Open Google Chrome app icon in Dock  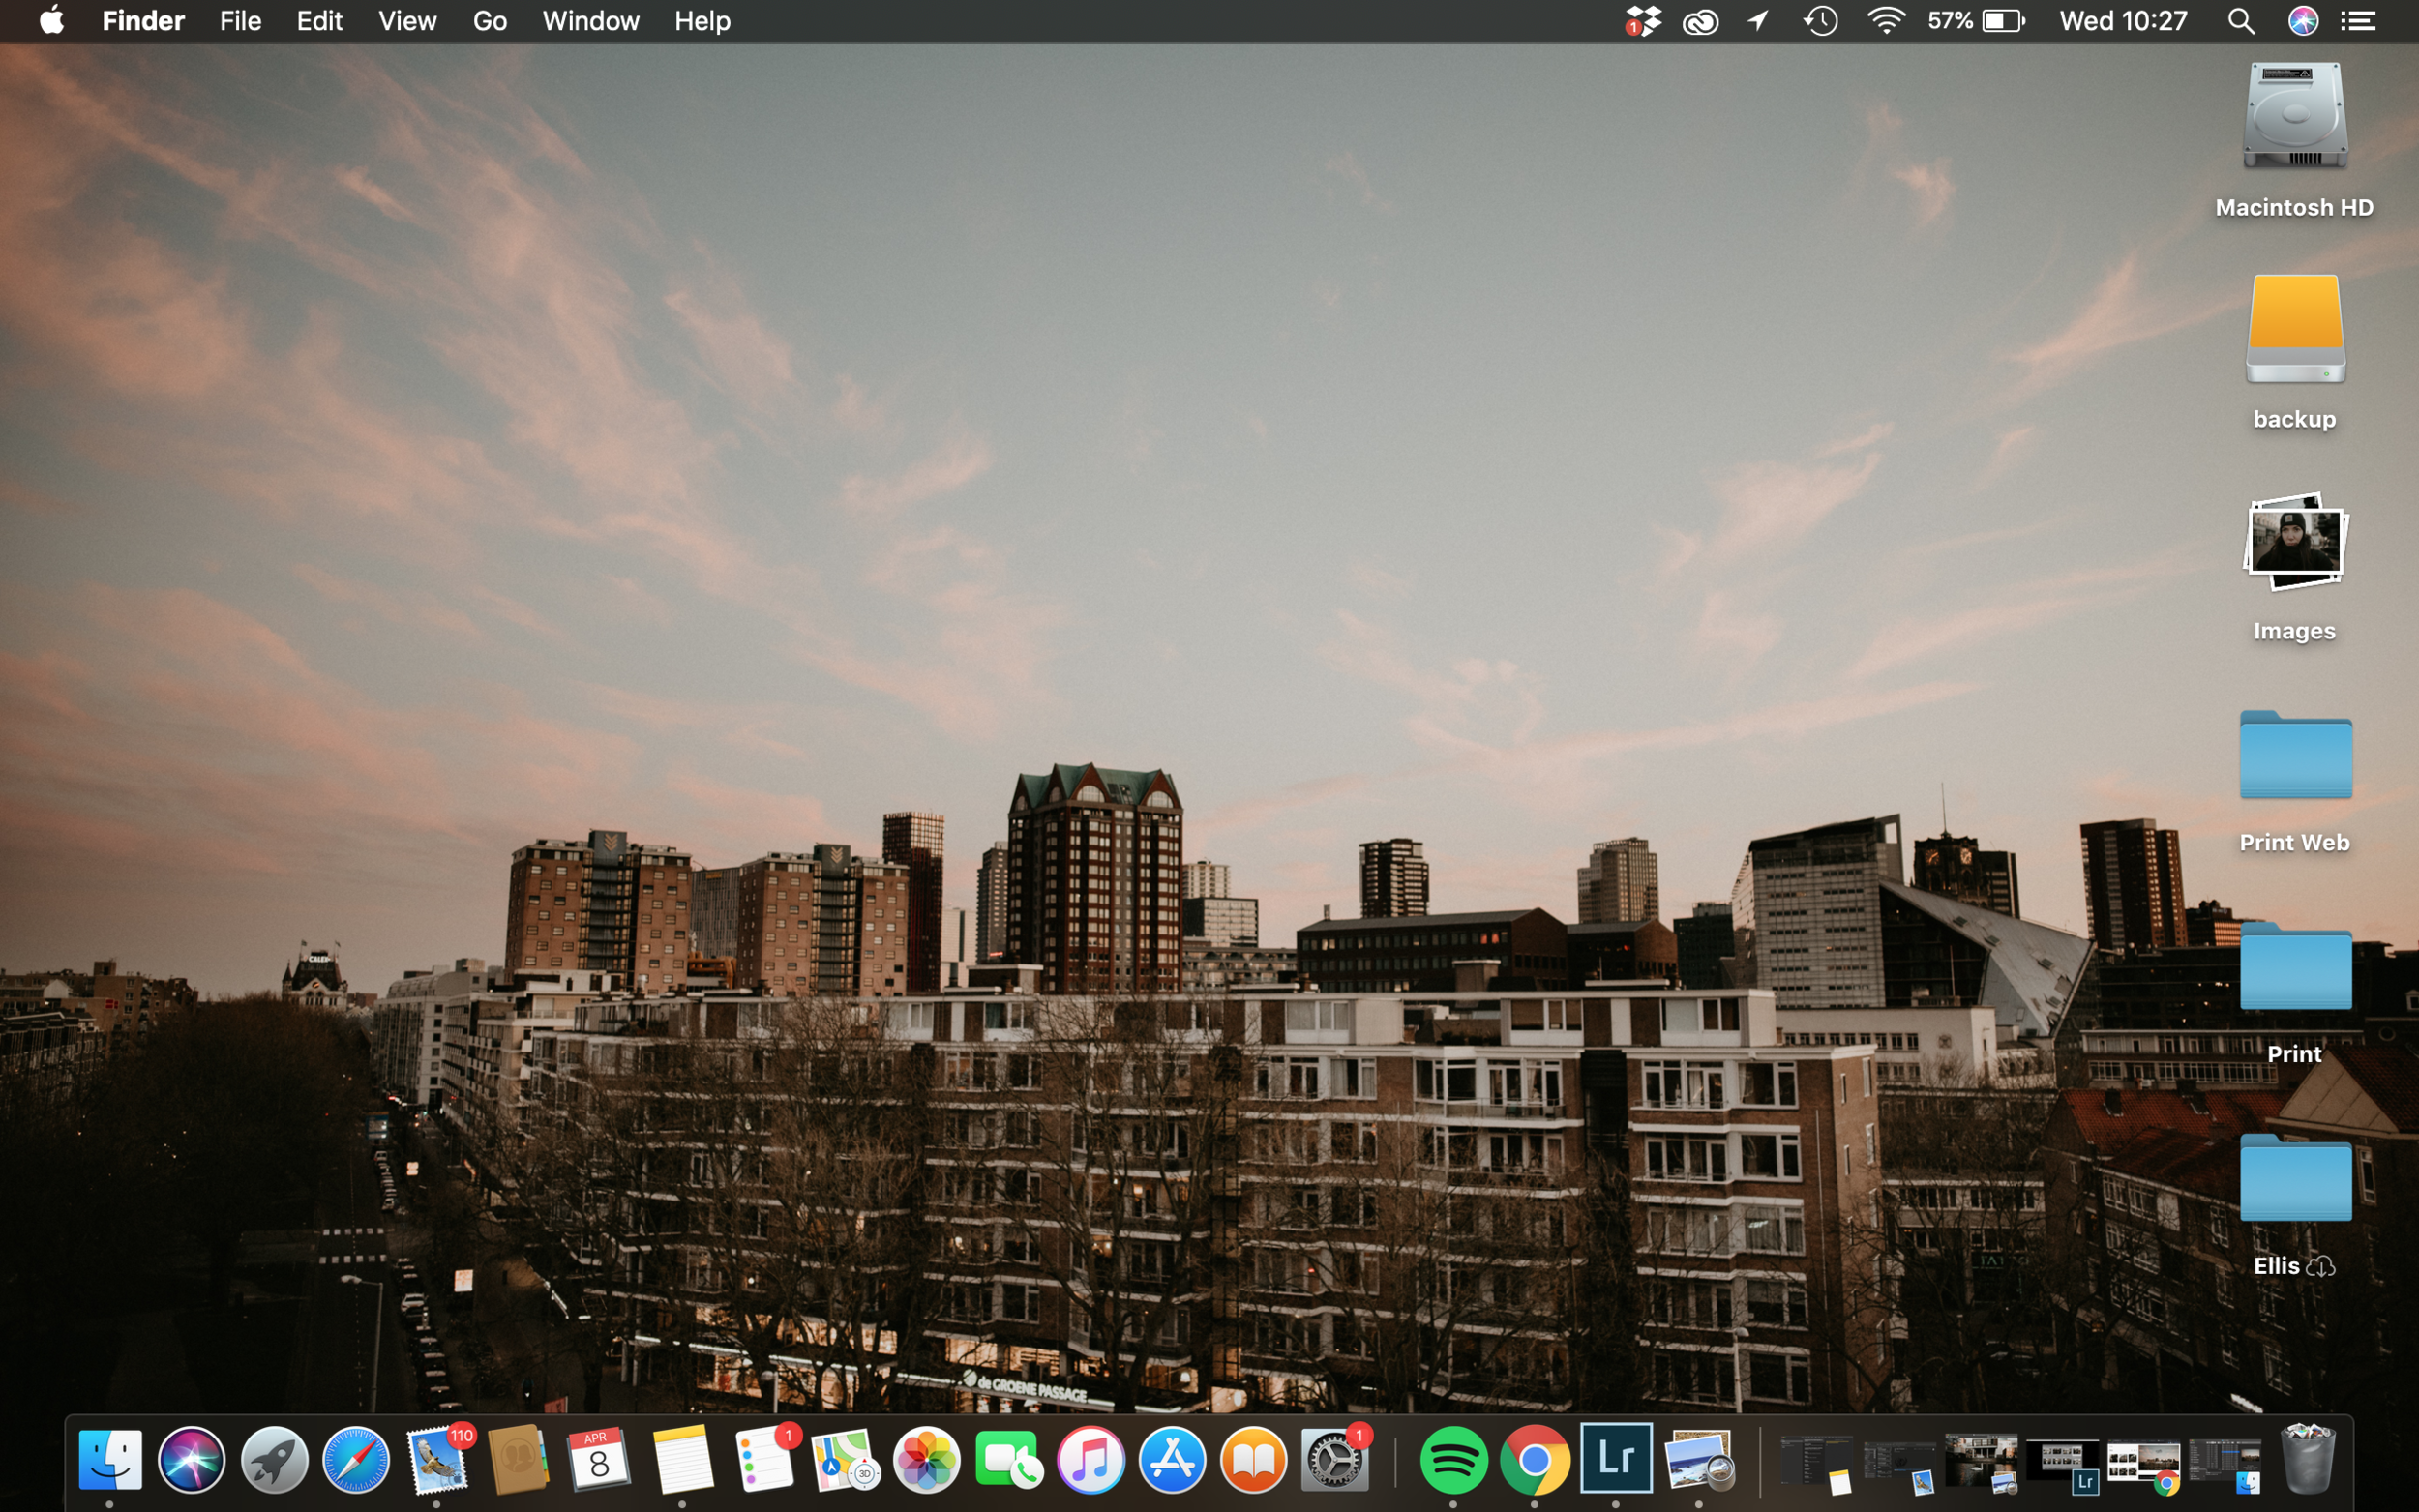click(x=1535, y=1460)
